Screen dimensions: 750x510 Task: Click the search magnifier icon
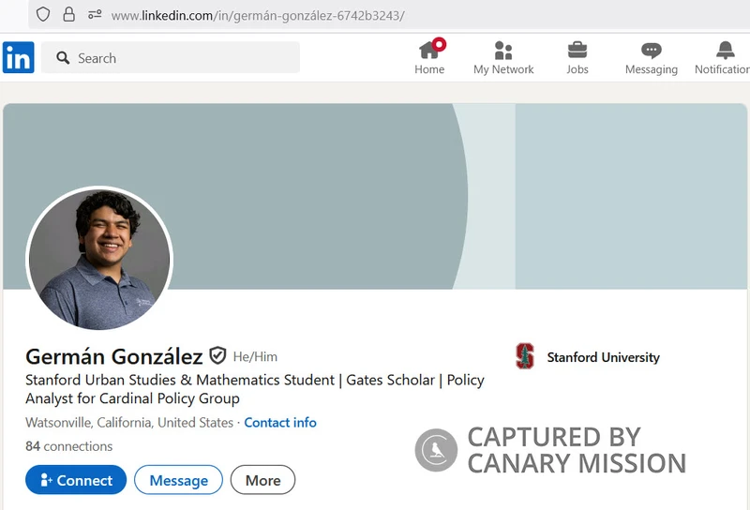63,58
